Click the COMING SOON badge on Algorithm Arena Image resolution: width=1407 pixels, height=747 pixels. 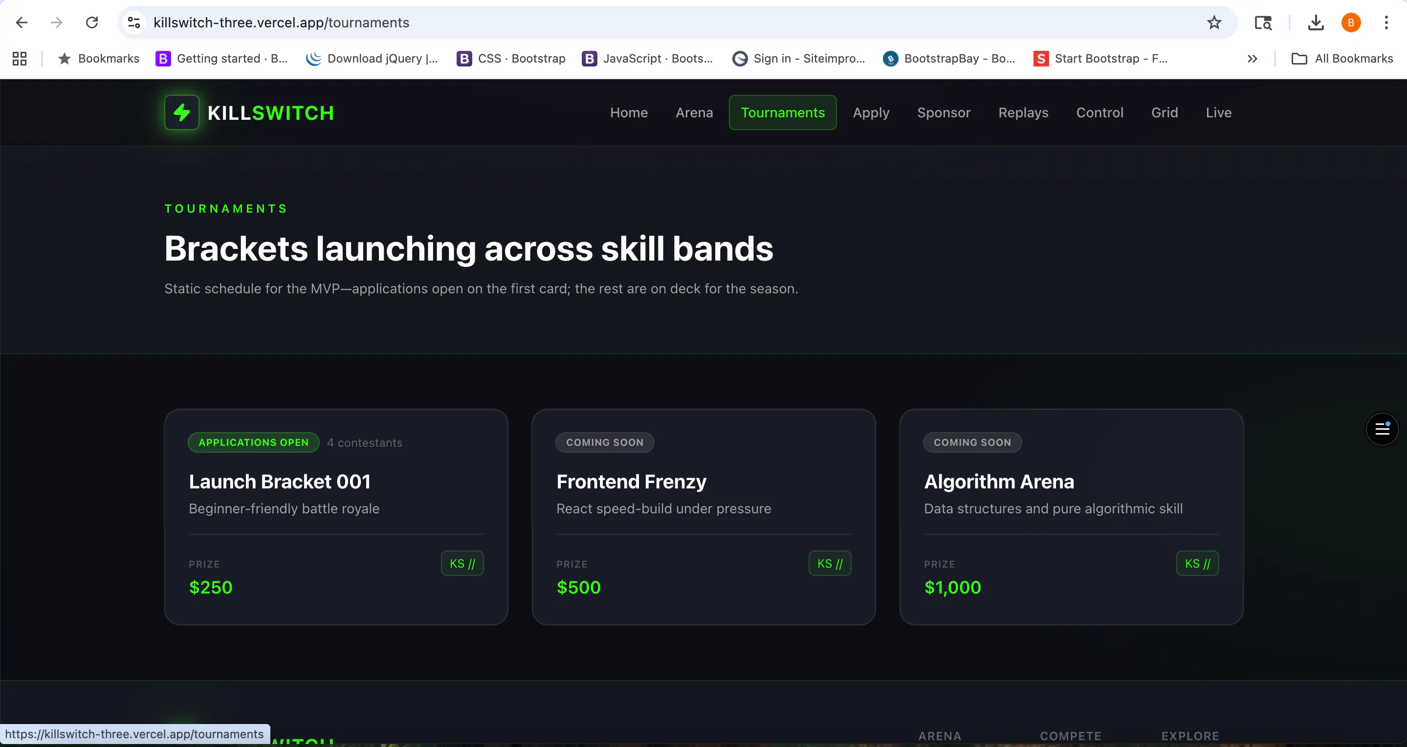pyautogui.click(x=972, y=442)
